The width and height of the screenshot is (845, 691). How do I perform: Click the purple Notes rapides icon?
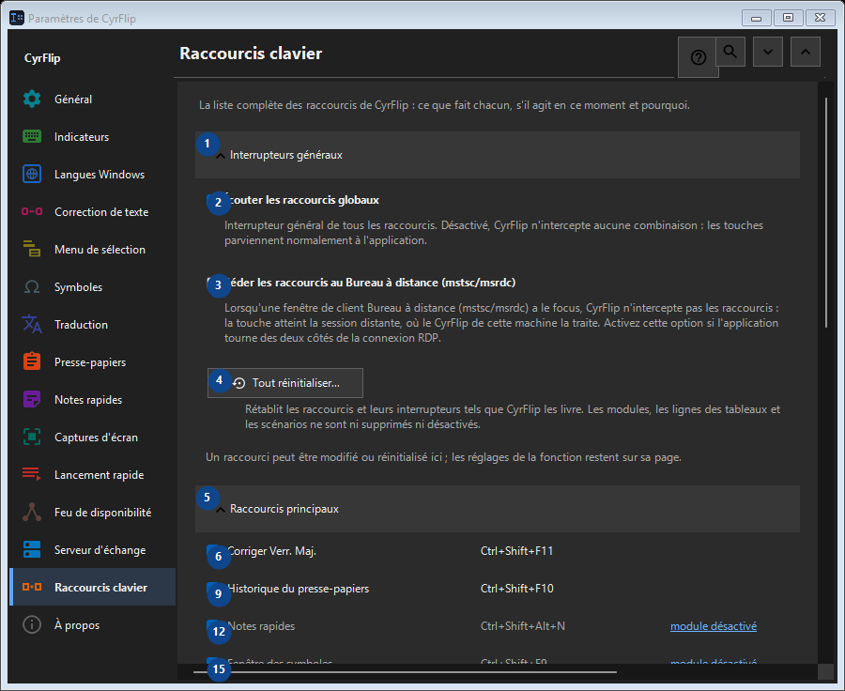click(x=32, y=399)
